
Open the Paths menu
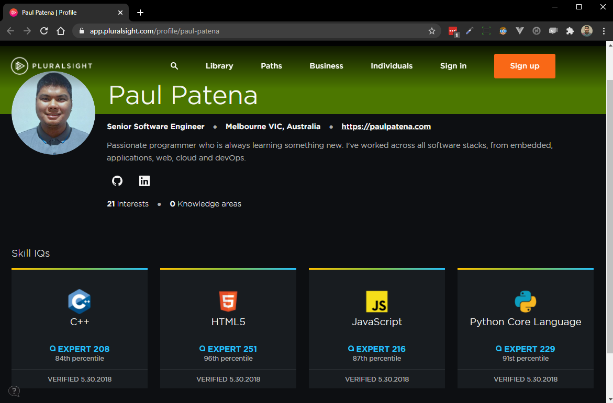(x=271, y=66)
